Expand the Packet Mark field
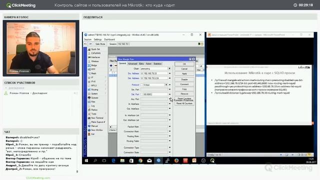Screen dimensions: 320x180 tap(169, 126)
